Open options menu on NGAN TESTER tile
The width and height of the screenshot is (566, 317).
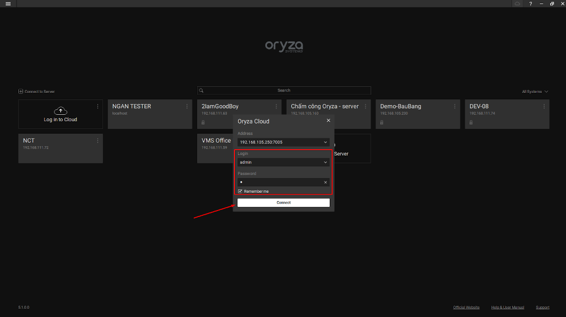point(186,106)
